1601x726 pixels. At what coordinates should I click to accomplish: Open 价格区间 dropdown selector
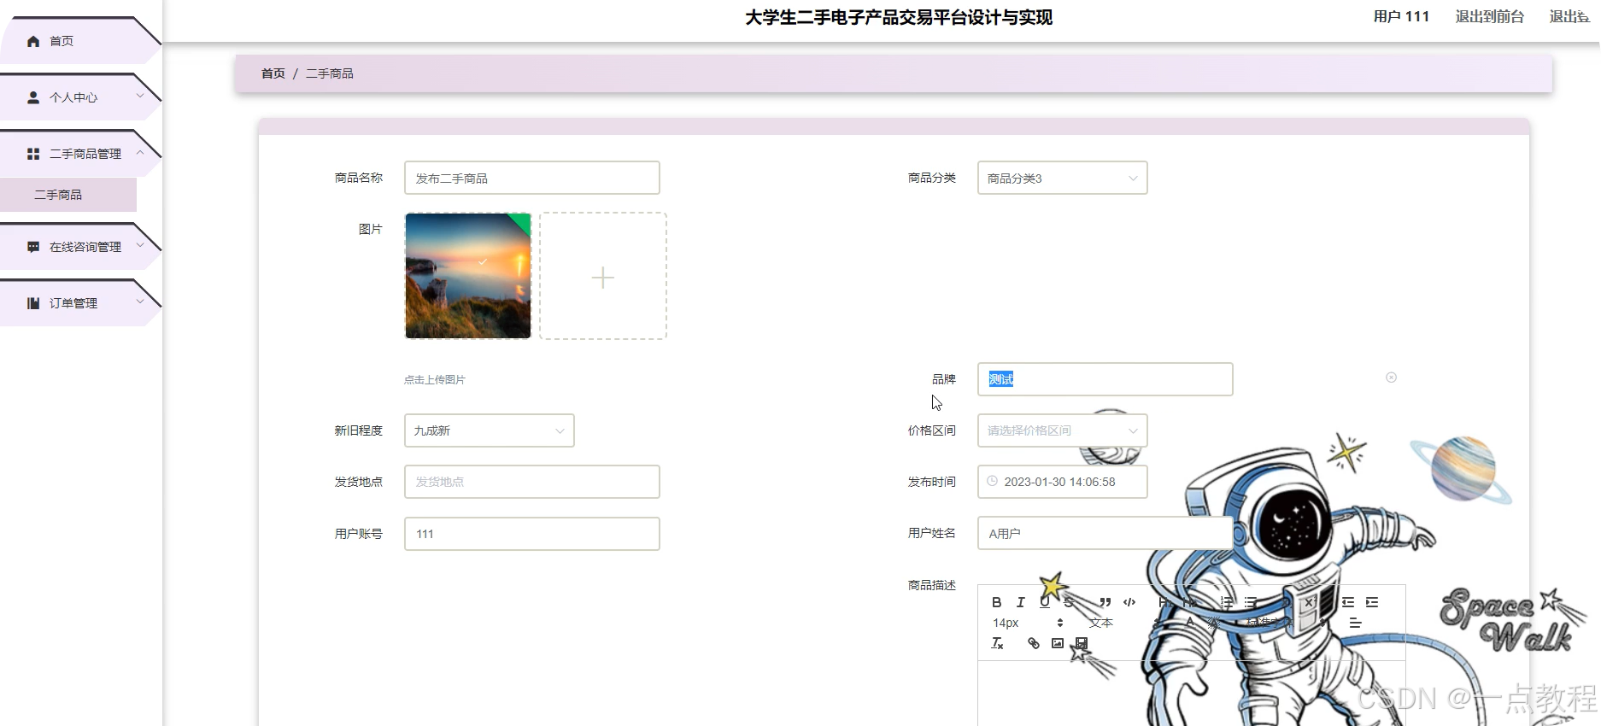coord(1062,430)
